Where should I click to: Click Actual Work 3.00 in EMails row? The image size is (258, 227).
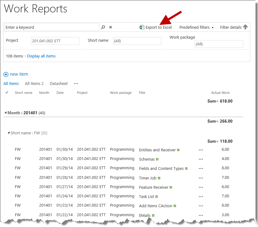[x=225, y=215]
